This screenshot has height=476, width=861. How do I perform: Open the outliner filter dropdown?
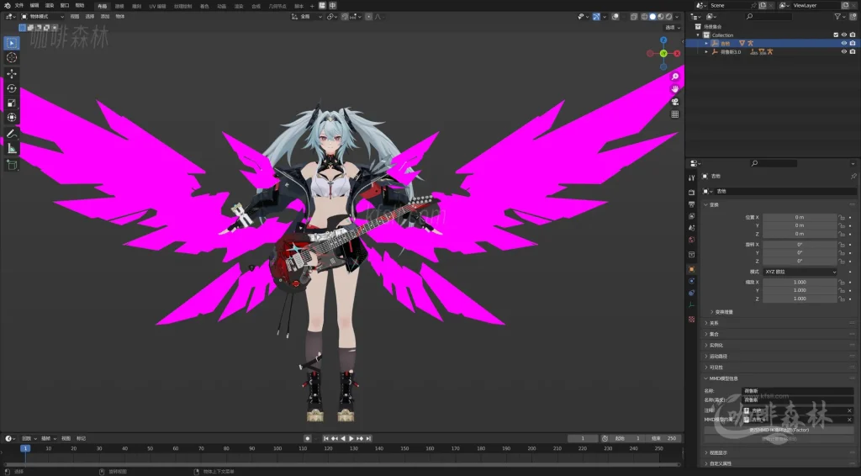[840, 17]
